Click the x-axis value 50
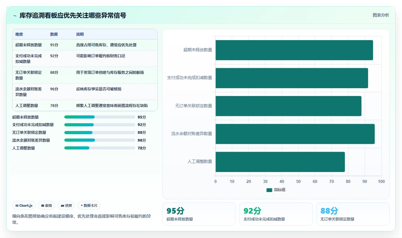 point(298,182)
